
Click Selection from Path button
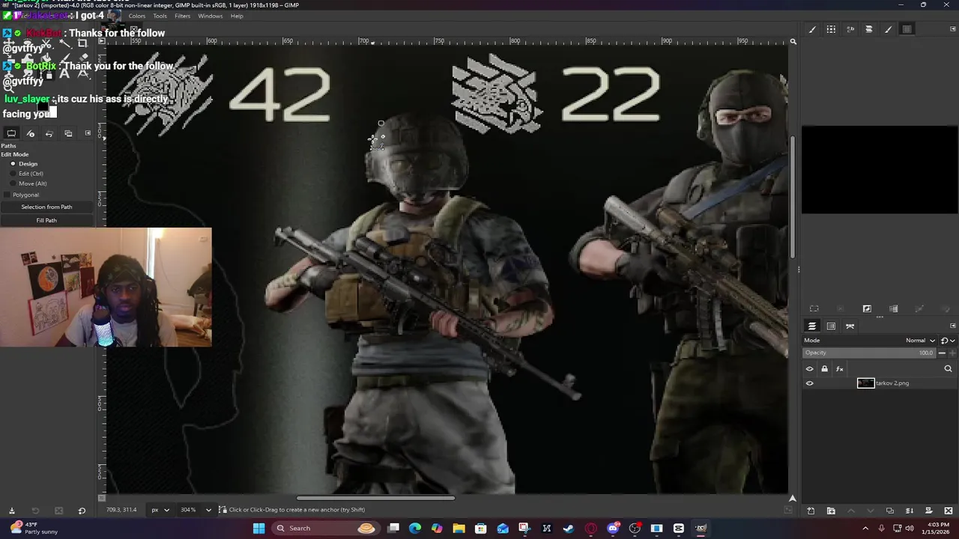[x=46, y=207]
